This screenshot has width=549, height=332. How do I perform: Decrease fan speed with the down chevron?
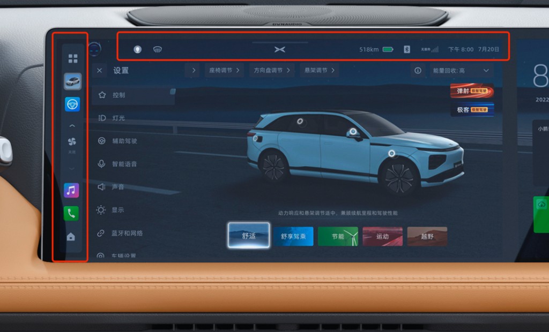tap(72, 169)
